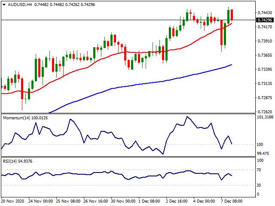Click the 0.73395 price scale label
275x206 pixels.
tap(265, 70)
